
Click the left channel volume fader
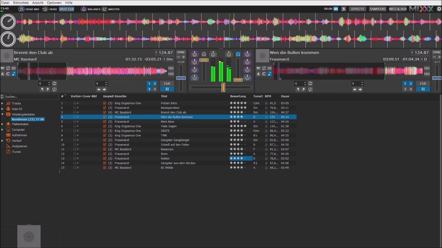click(204, 60)
